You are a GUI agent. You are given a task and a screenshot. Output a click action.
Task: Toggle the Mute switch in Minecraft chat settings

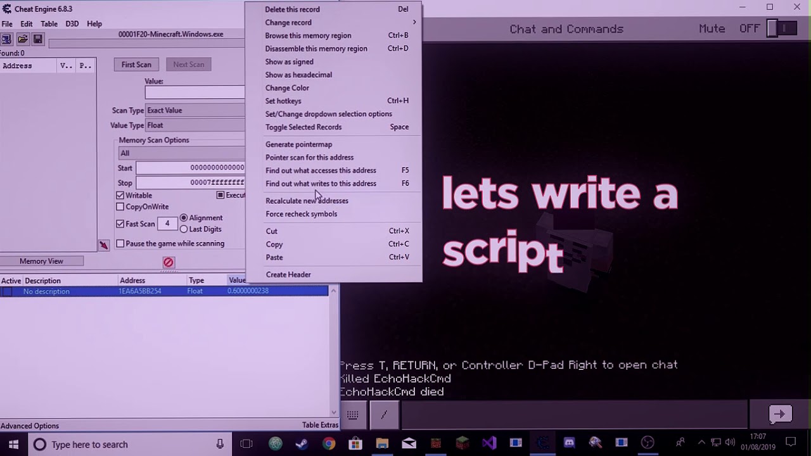click(781, 28)
